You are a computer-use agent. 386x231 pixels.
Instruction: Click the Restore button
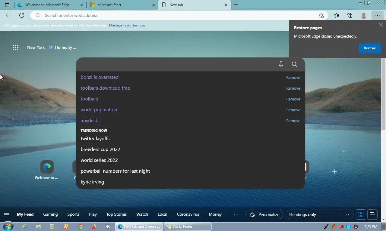[x=370, y=48]
